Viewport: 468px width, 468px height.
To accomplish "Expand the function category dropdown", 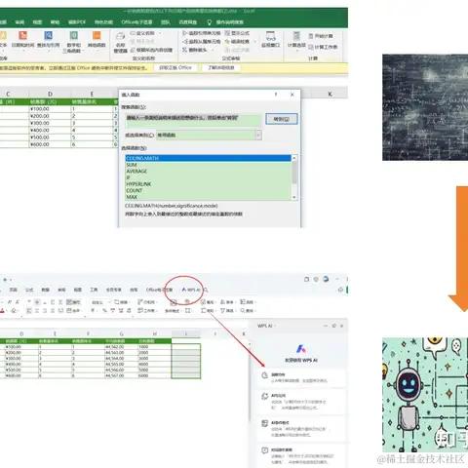I will (x=258, y=135).
